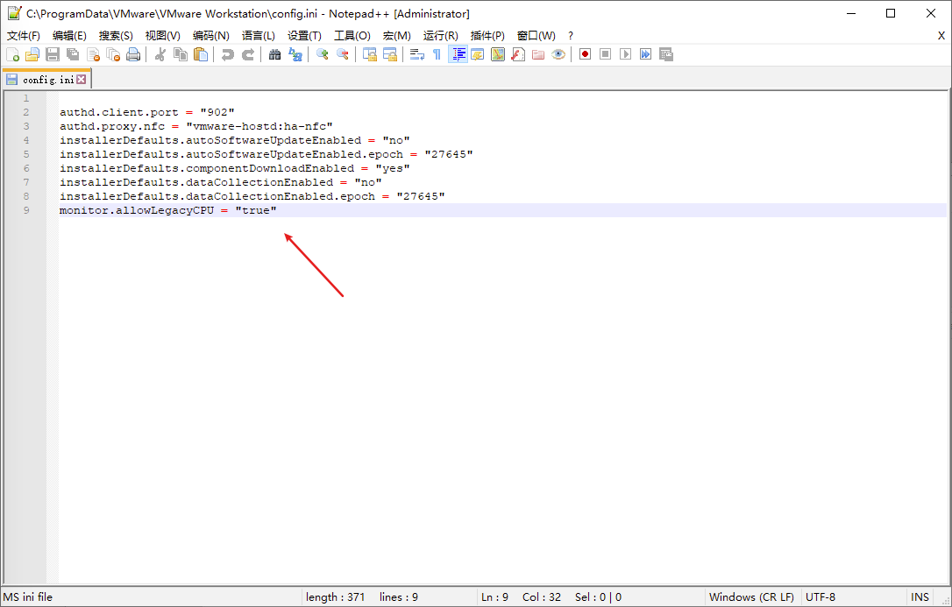The image size is (952, 607).
Task: Click the Save All toolbar icon
Action: tap(73, 54)
